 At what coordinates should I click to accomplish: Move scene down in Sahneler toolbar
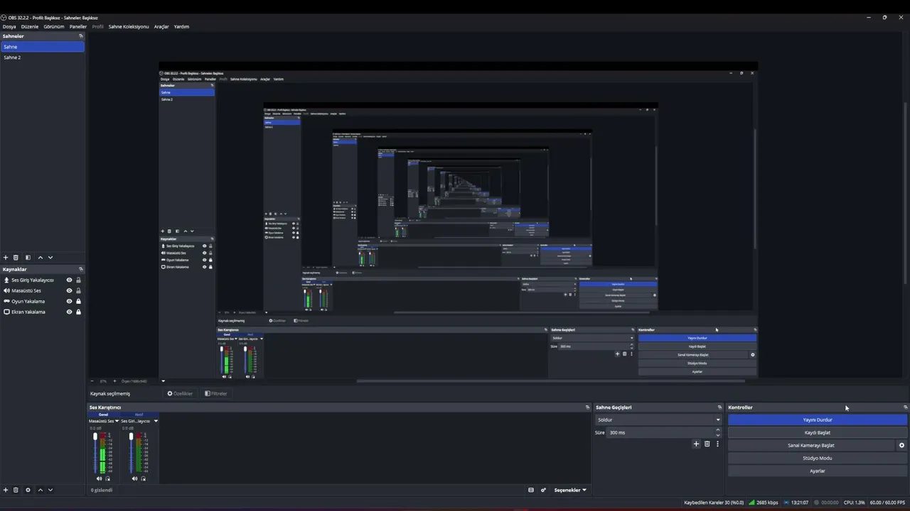50,258
